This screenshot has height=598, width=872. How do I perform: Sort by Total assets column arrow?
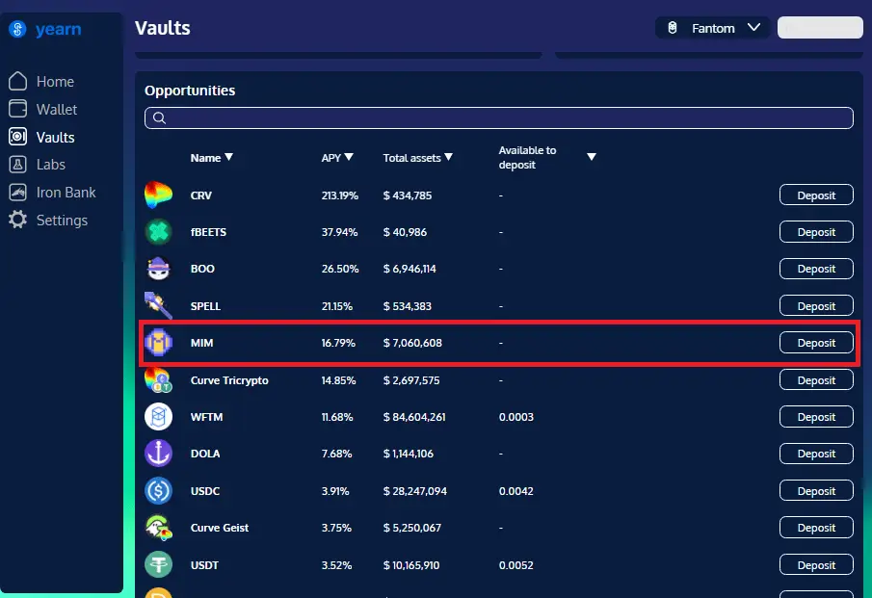coord(448,158)
